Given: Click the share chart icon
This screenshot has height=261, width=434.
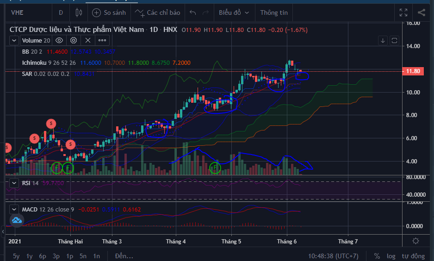Looking at the screenshot, I should tap(422, 12).
